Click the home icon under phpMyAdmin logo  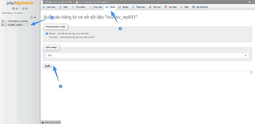[14, 8]
